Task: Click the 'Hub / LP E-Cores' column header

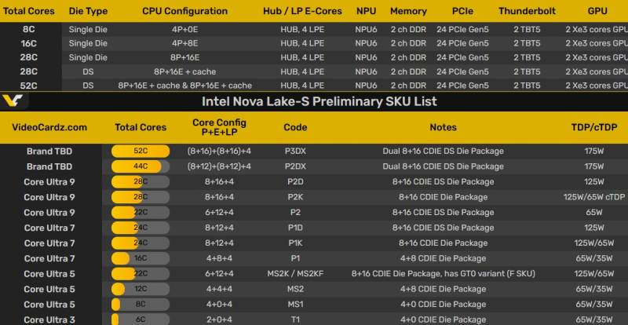Action: pyautogui.click(x=302, y=11)
